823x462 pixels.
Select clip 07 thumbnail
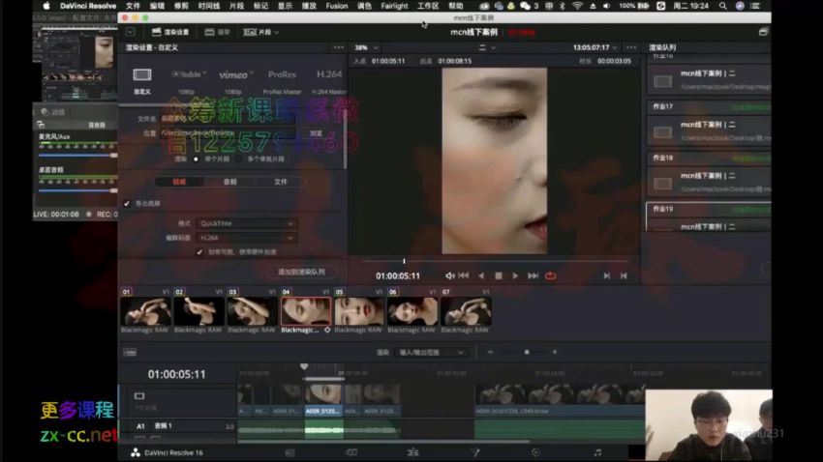click(466, 311)
